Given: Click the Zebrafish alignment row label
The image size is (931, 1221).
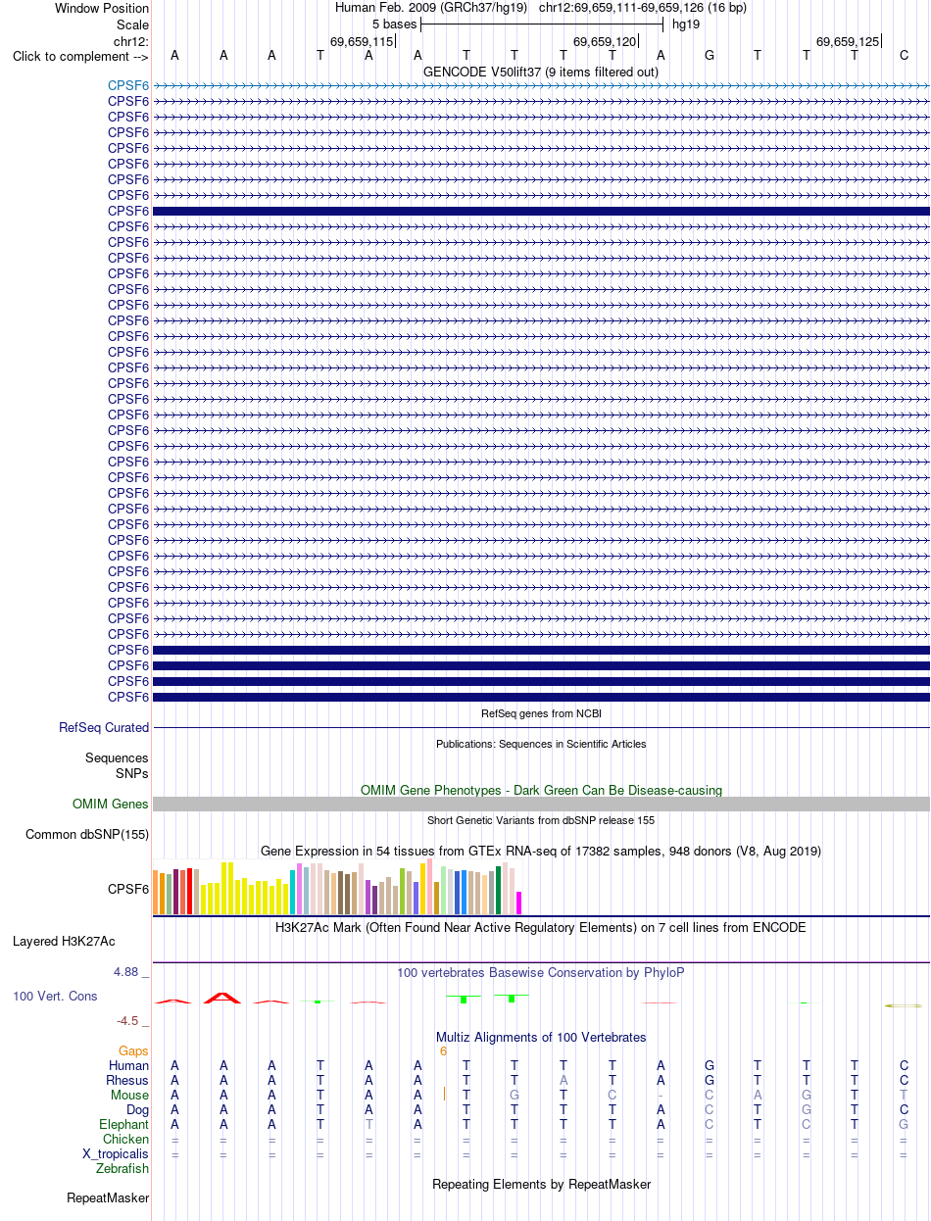Looking at the screenshot, I should point(122,1168).
